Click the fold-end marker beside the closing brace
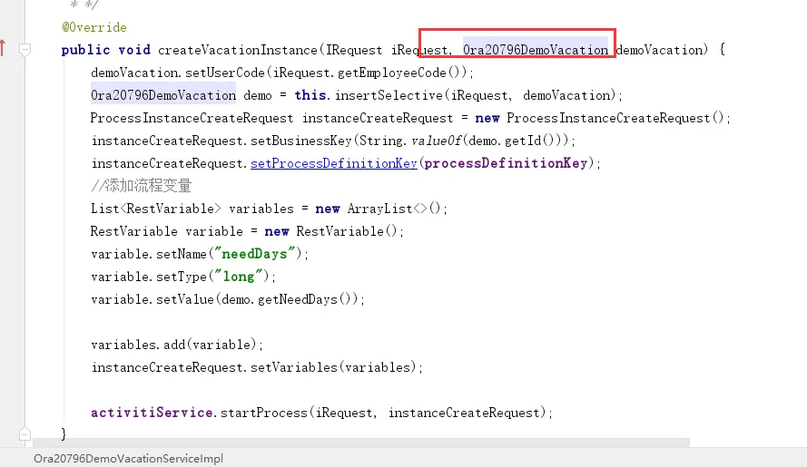Screen dimensions: 807x467 click(x=25, y=433)
